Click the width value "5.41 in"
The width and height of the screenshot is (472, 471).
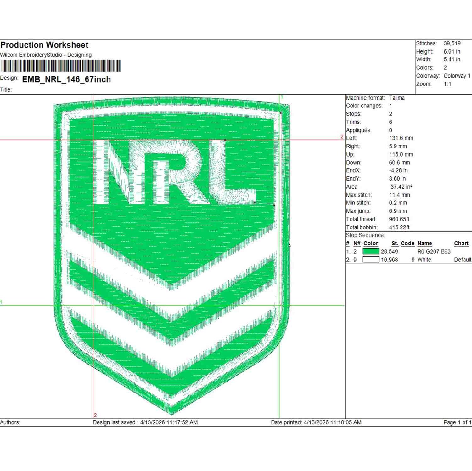(x=452, y=60)
